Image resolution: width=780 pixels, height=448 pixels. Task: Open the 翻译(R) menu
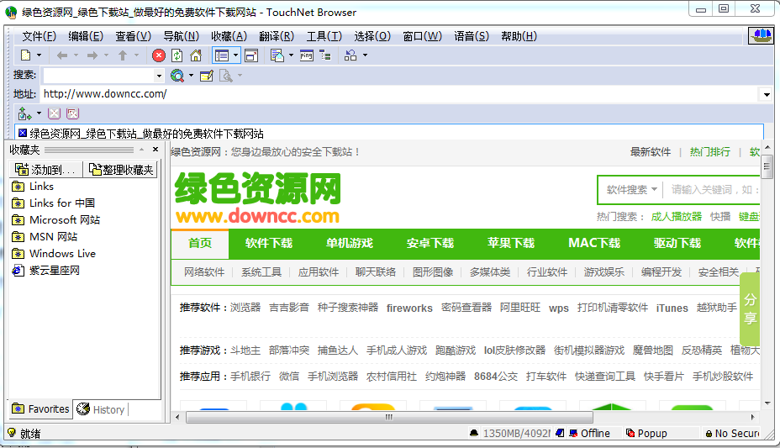[x=277, y=36]
